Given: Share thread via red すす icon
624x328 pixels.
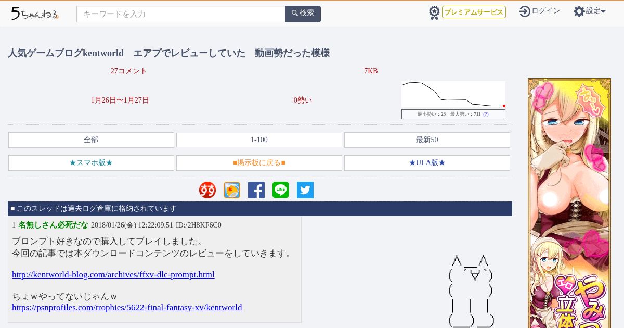Looking at the screenshot, I should [207, 190].
